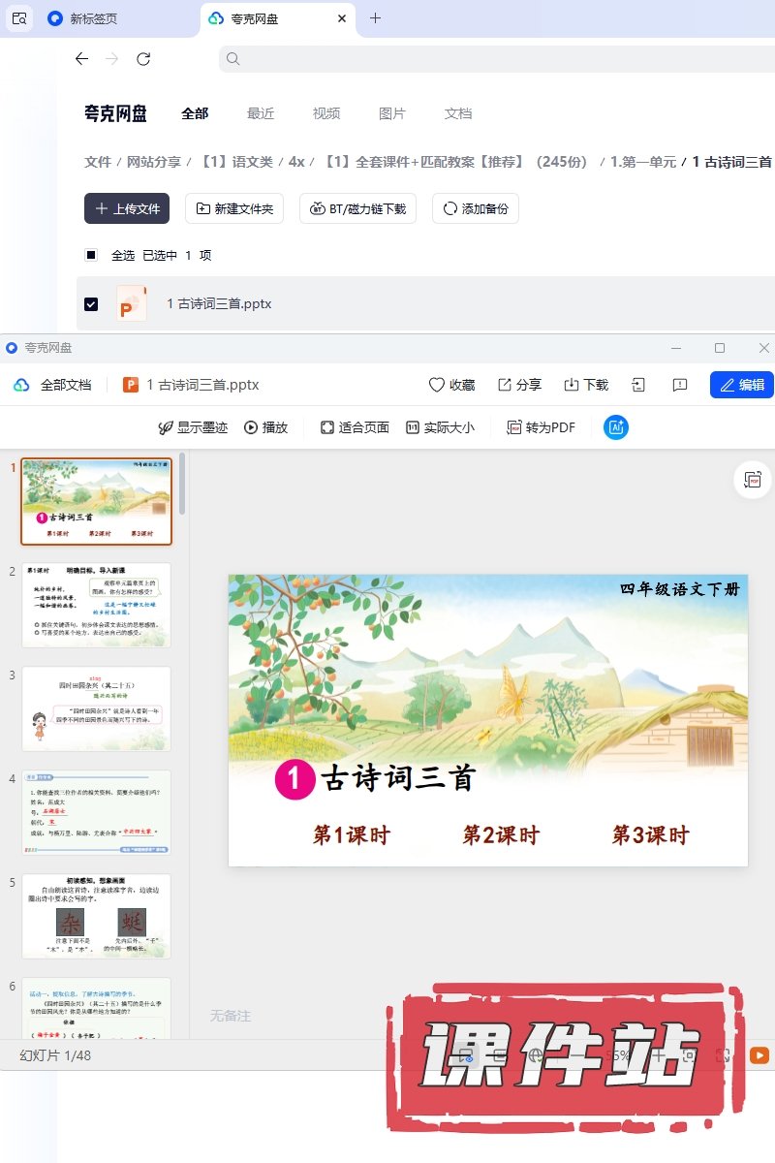Click the floating PDF convert icon at right
Image resolution: width=775 pixels, height=1163 pixels.
point(753,480)
